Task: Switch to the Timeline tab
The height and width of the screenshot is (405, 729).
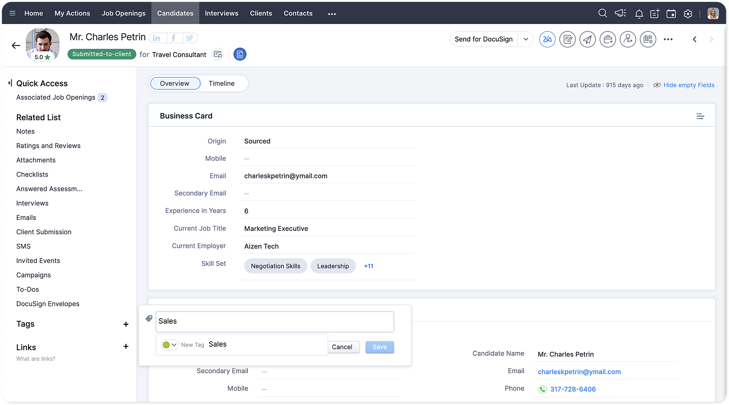Action: click(x=221, y=83)
